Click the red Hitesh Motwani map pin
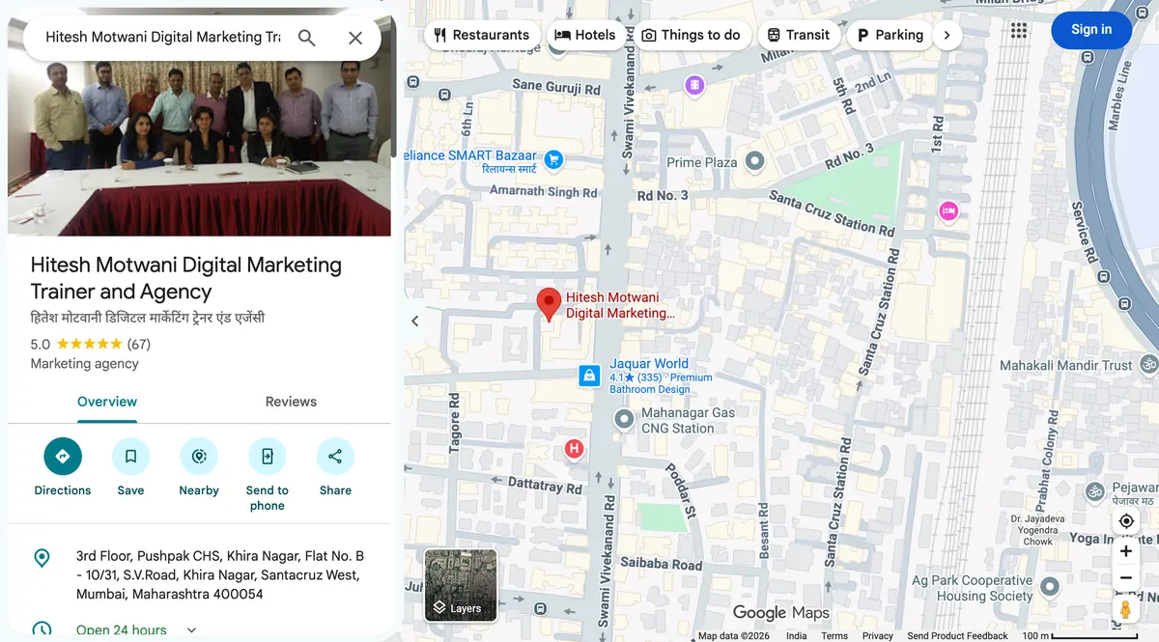 [549, 304]
